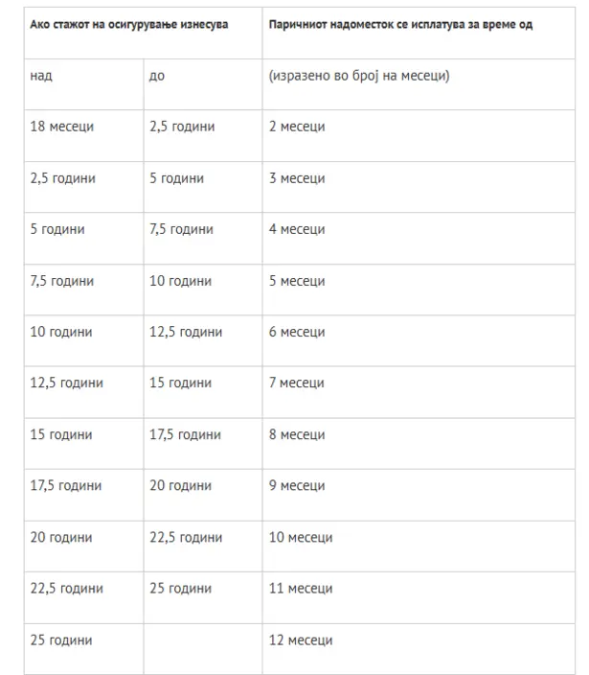Select the '11 месеци' cell

tap(419, 597)
